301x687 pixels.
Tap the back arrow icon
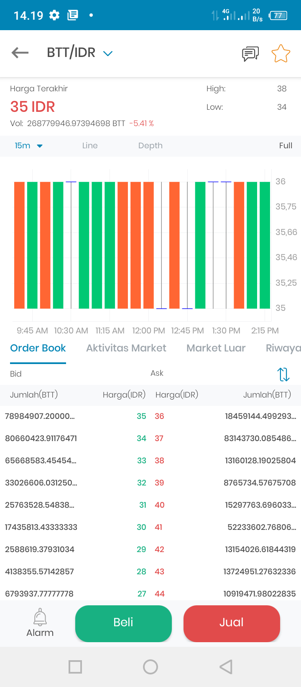tap(20, 53)
